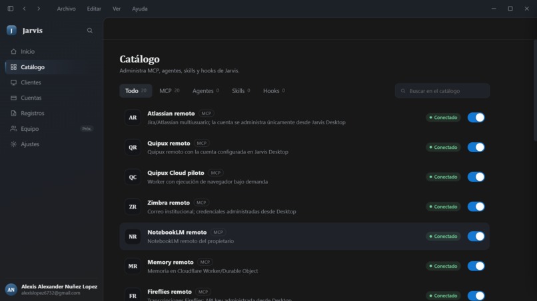Click Conectado badge of Zimbra remoto
Screen dimensions: 537x301
443,207
